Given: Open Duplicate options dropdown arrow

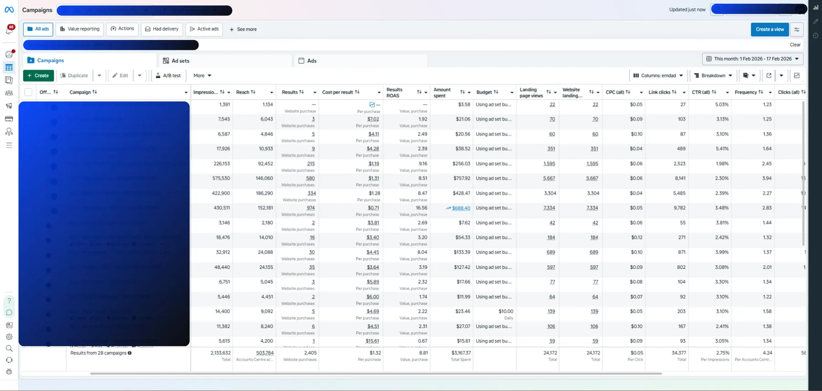Looking at the screenshot, I should (99, 75).
